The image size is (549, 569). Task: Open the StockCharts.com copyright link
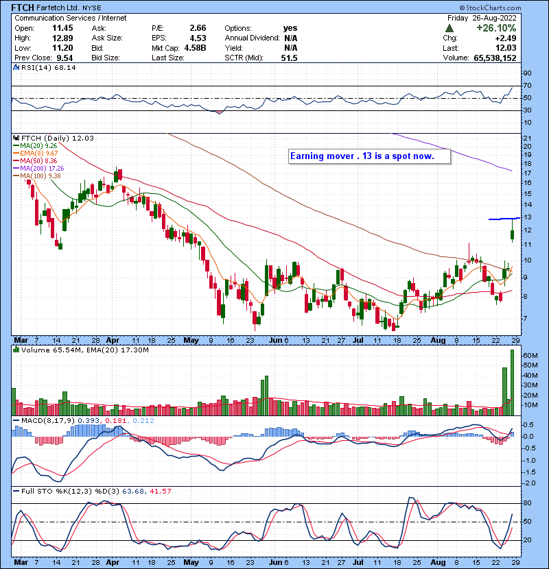click(x=491, y=8)
